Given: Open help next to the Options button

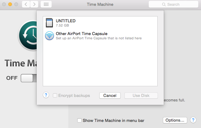Looking at the screenshot, I should (x=193, y=120).
